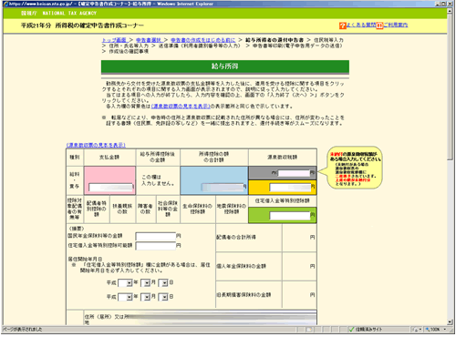Click the 源泉徴収税額 column header
Image resolution: width=456 pixels, height=337 pixels.
pos(283,158)
